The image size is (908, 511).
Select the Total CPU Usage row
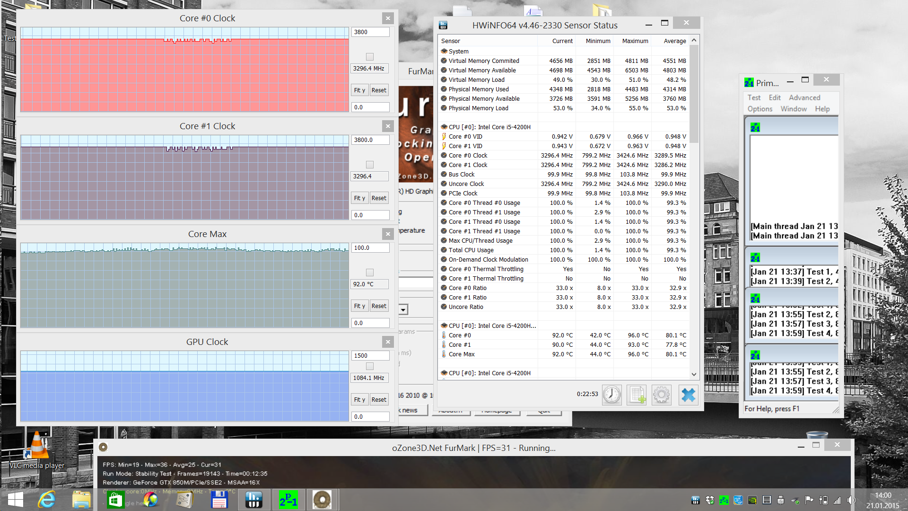click(564, 250)
